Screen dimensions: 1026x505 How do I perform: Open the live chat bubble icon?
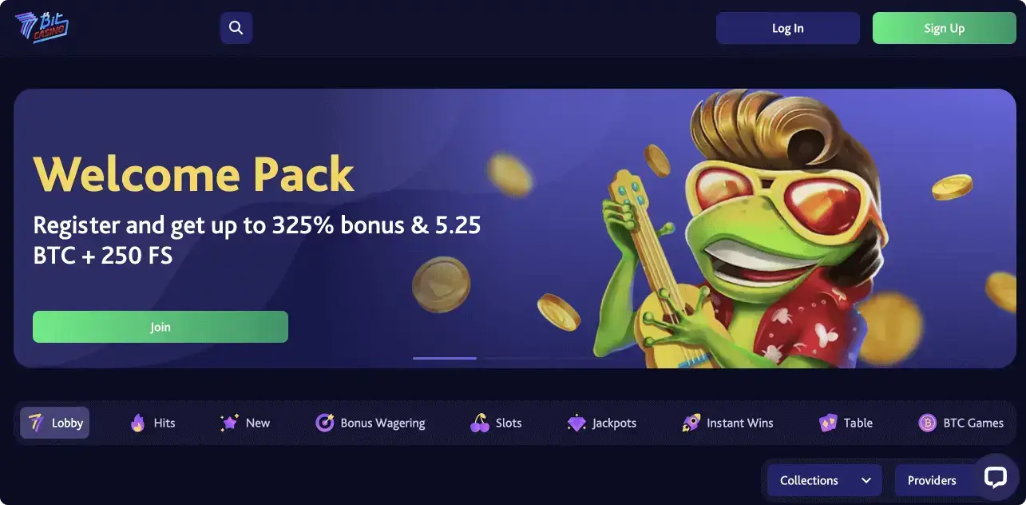tap(995, 477)
